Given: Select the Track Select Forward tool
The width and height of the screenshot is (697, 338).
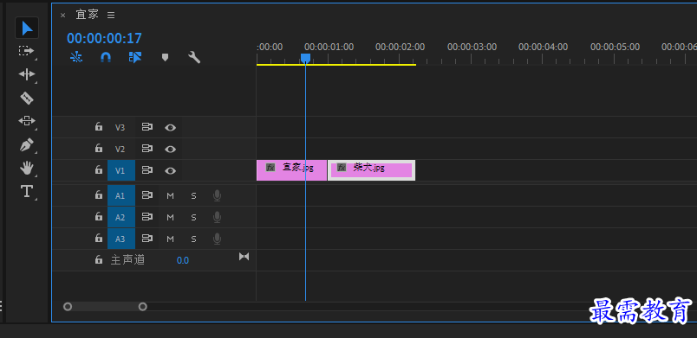Looking at the screenshot, I should click(26, 51).
